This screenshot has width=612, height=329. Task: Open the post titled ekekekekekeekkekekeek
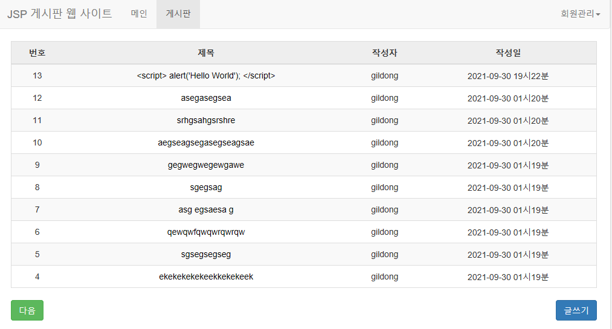pyautogui.click(x=206, y=276)
